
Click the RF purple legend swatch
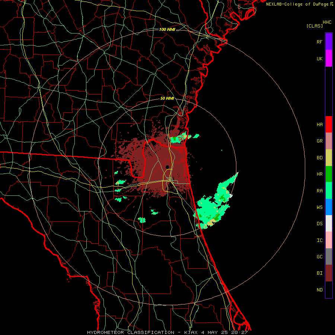click(329, 42)
